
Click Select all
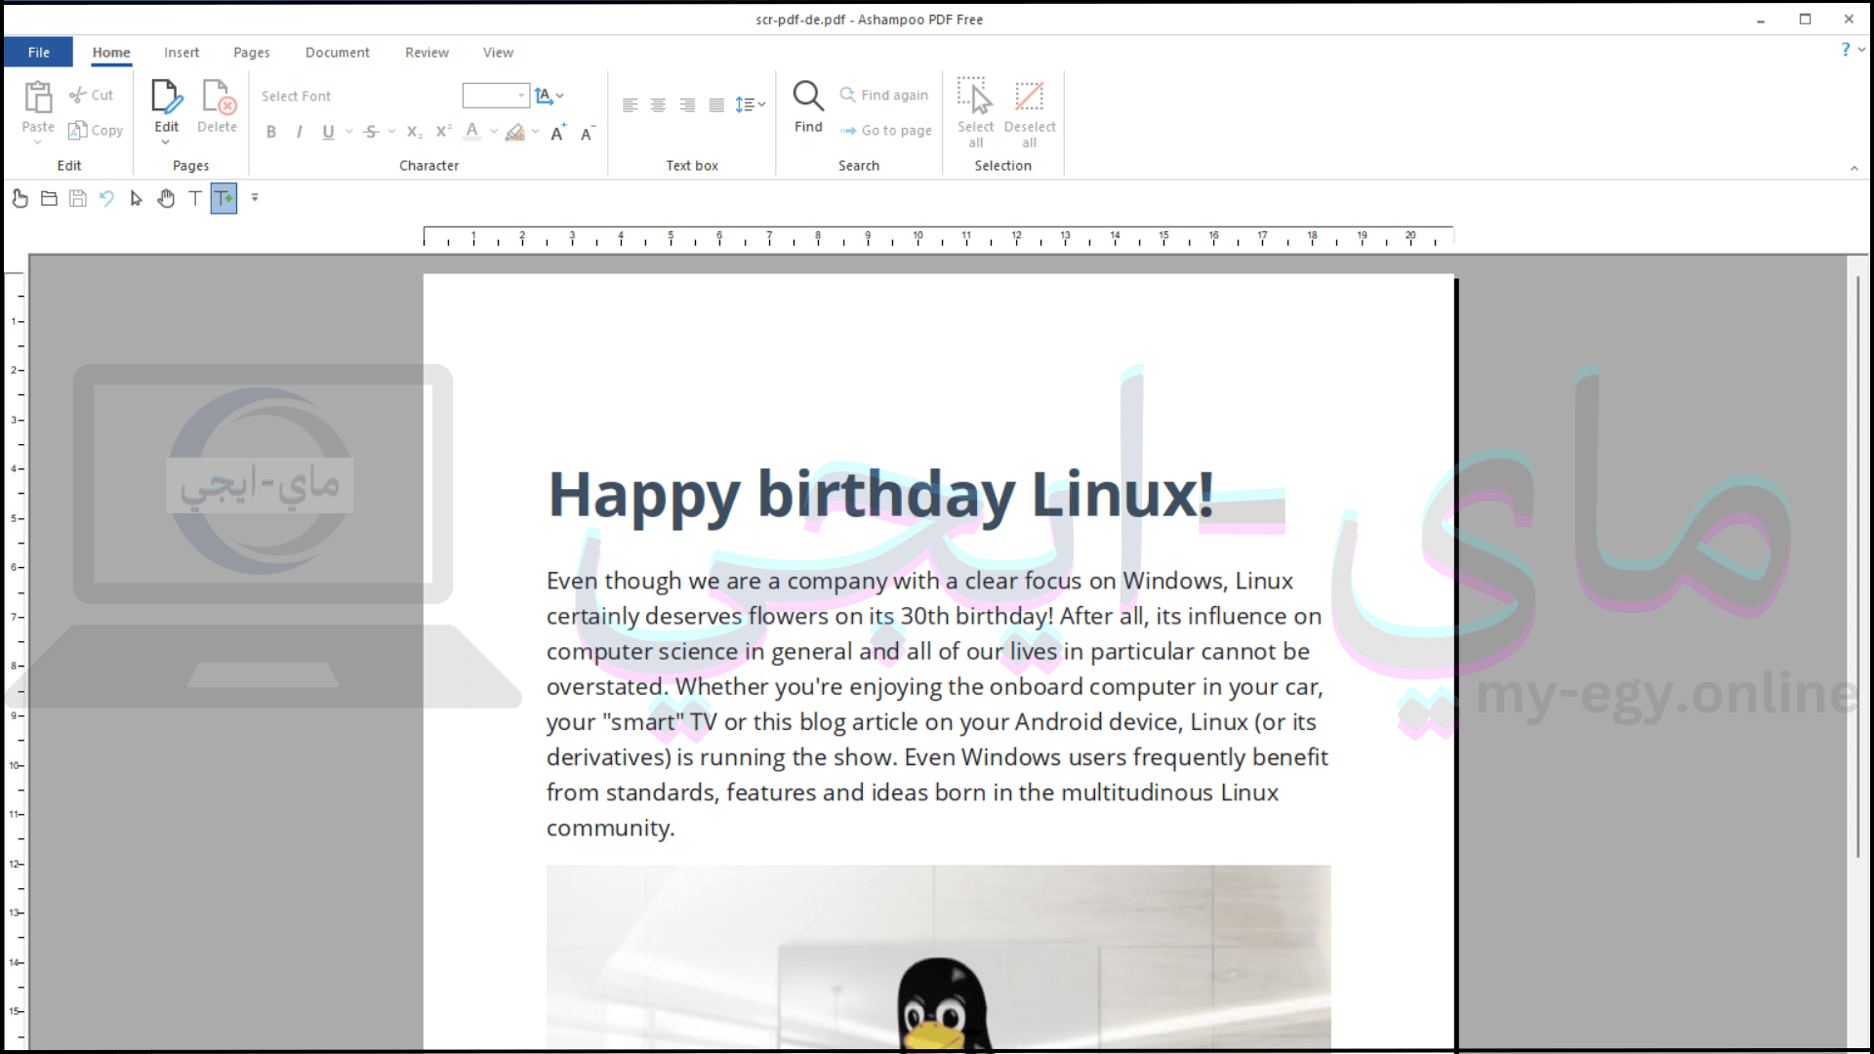click(975, 112)
